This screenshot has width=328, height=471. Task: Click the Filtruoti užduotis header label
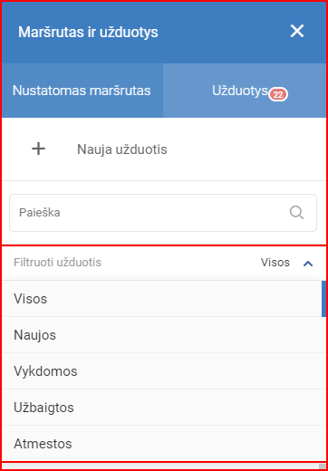tap(57, 263)
